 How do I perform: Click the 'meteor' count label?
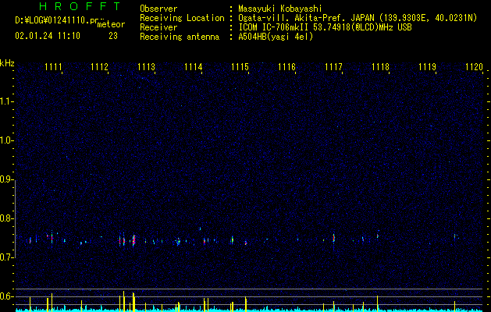111,24
